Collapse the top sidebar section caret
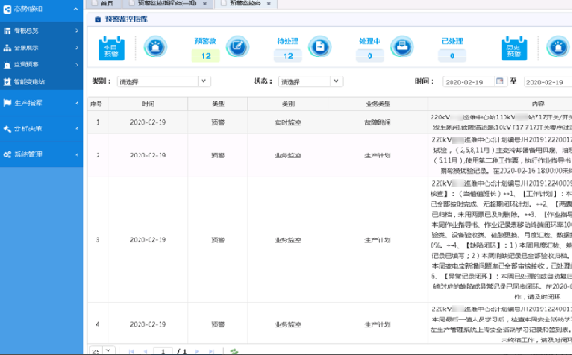Image resolution: width=572 pixels, height=355 pixels. tap(75, 9)
